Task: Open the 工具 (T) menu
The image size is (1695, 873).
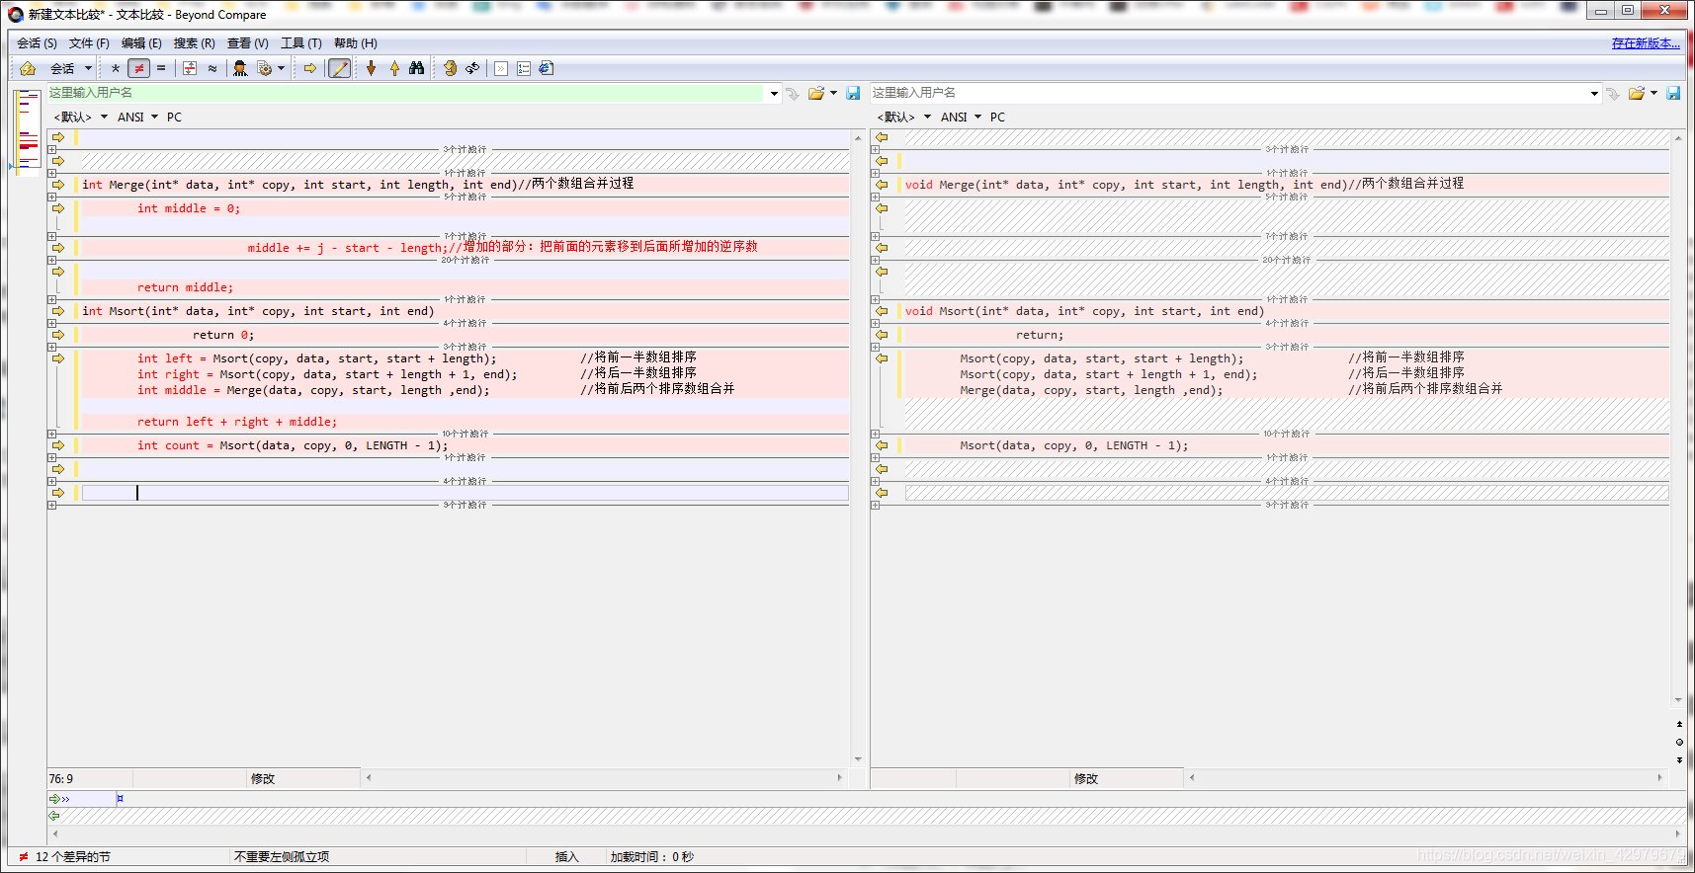Action: (301, 43)
